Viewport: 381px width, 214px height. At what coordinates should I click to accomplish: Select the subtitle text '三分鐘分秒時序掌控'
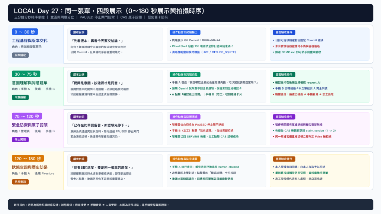coord(29,17)
